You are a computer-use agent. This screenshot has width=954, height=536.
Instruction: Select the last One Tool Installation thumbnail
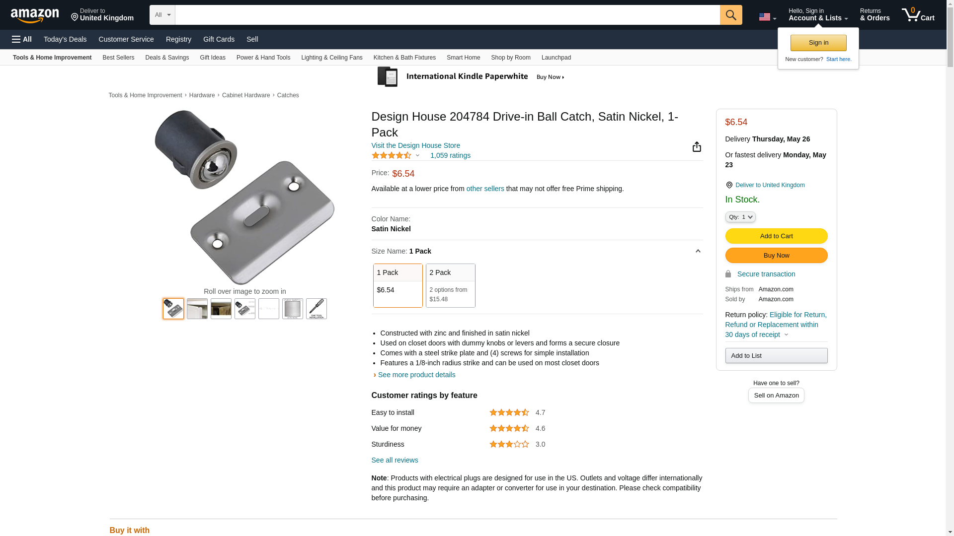click(x=317, y=309)
